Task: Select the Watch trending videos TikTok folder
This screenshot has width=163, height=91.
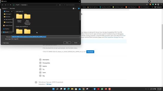Action: (27, 19)
